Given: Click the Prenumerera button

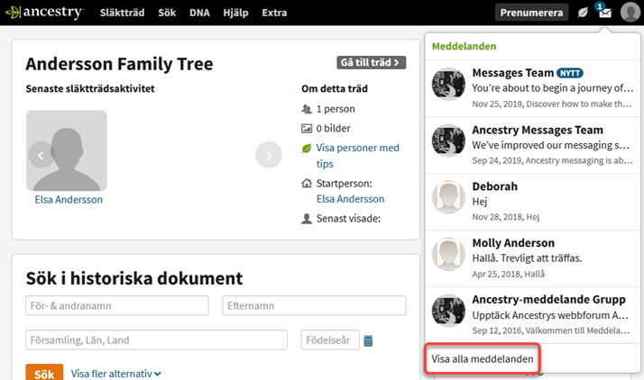Looking at the screenshot, I should [531, 13].
